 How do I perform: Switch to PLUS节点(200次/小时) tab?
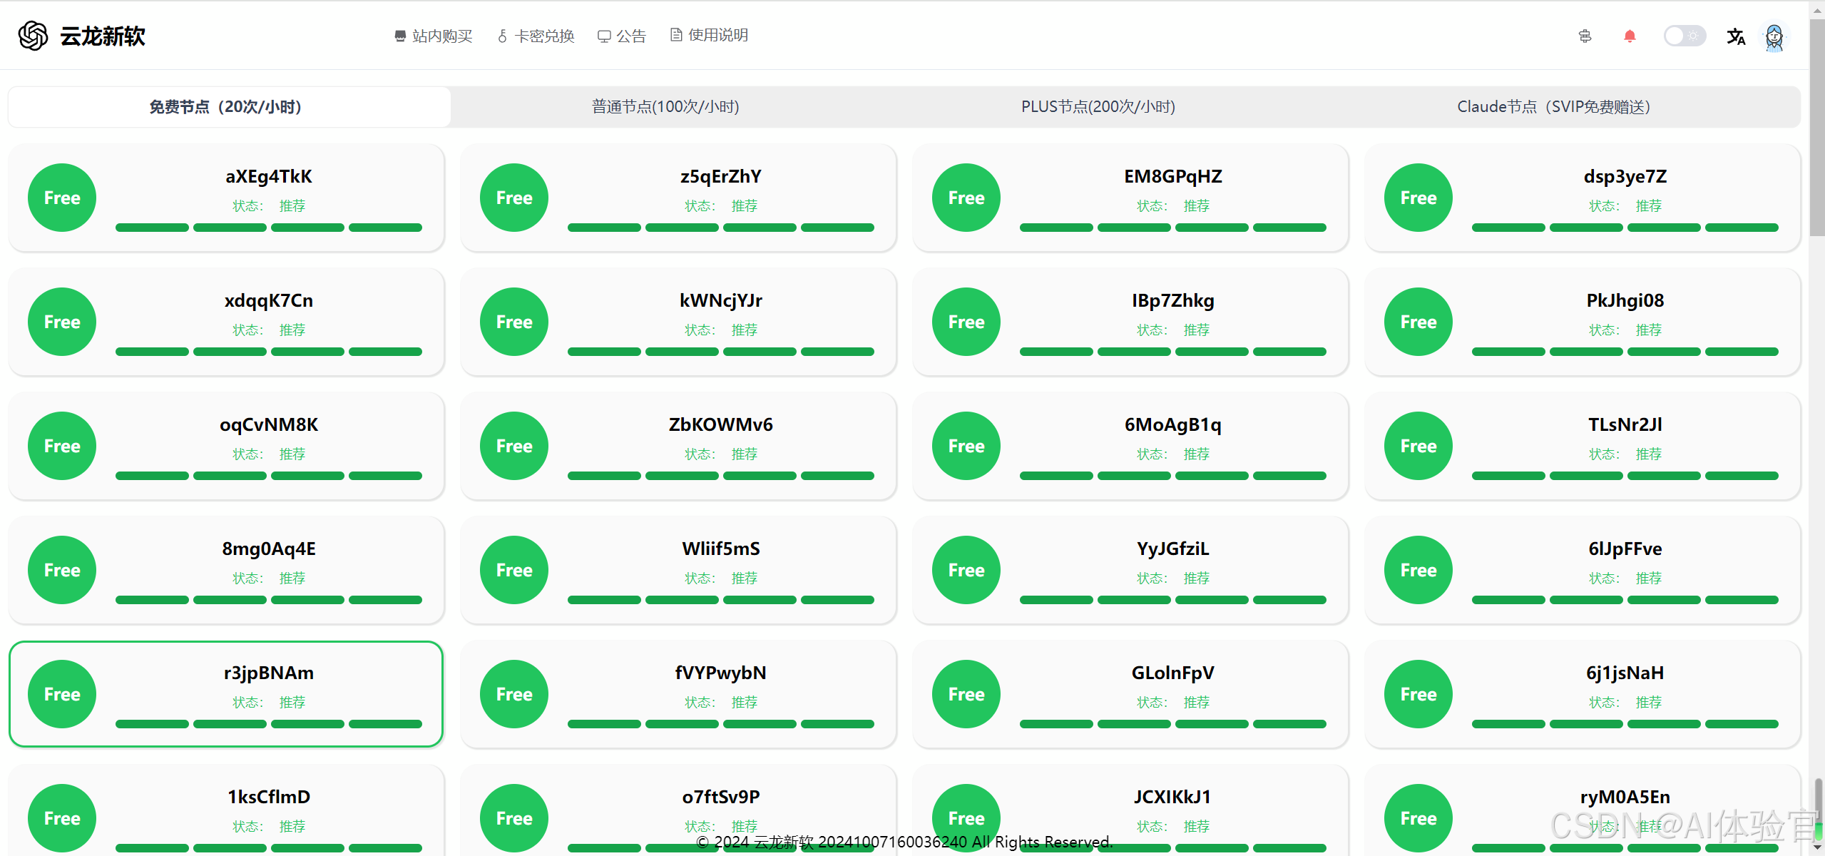click(x=1098, y=107)
